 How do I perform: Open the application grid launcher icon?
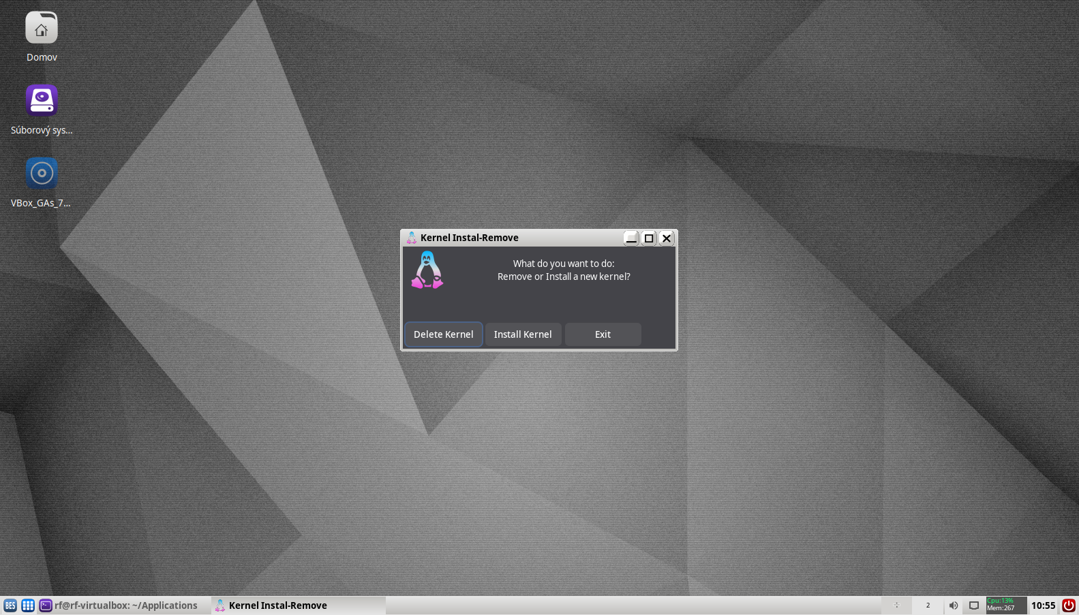tap(28, 605)
